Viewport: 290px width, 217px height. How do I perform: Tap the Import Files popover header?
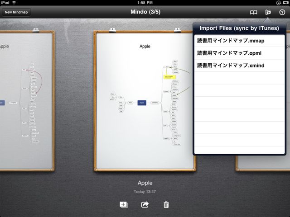point(239,28)
